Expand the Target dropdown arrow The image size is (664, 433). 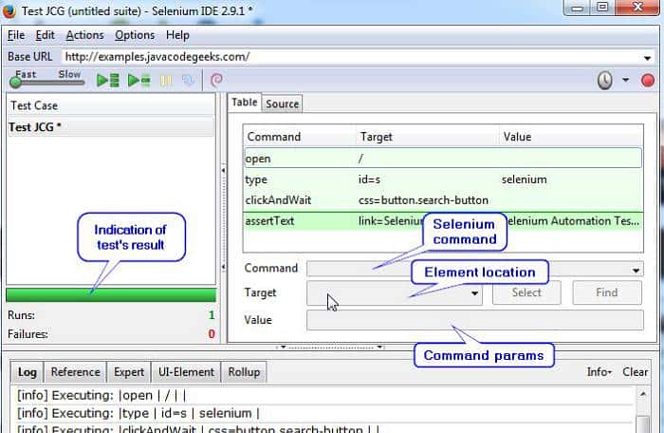pyautogui.click(x=474, y=293)
